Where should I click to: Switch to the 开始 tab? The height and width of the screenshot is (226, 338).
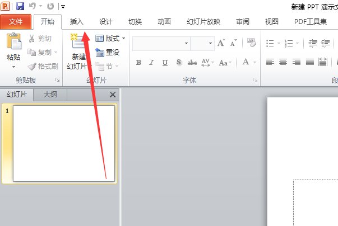[48, 21]
